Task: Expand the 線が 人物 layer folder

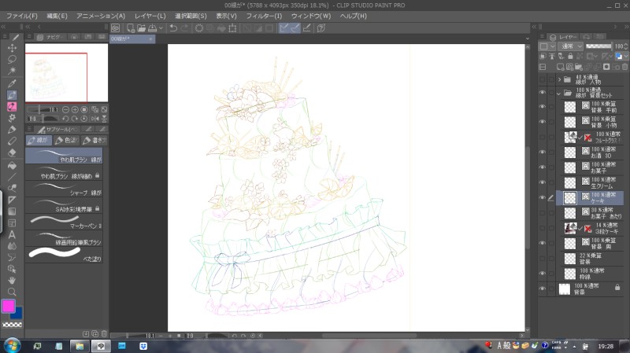Action: [559, 79]
